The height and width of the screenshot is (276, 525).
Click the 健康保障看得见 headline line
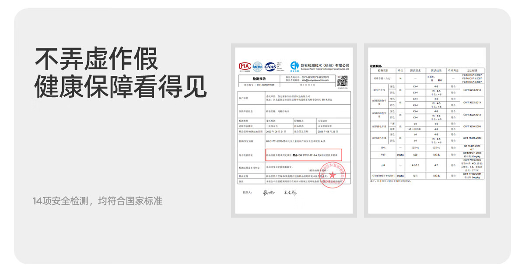point(120,86)
